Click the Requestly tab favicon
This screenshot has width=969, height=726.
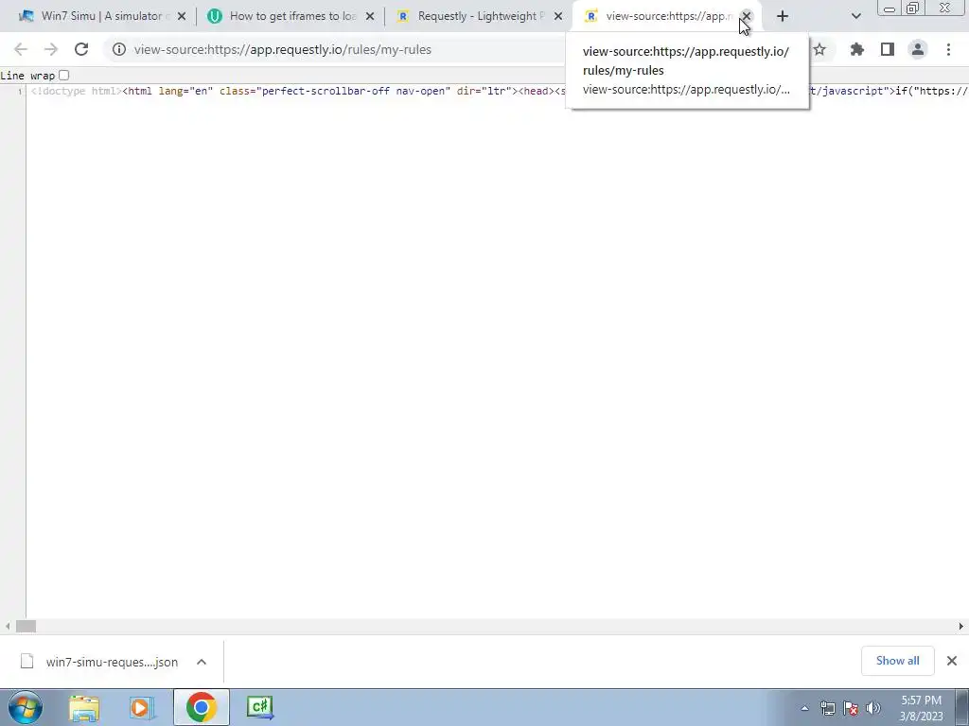pyautogui.click(x=402, y=17)
